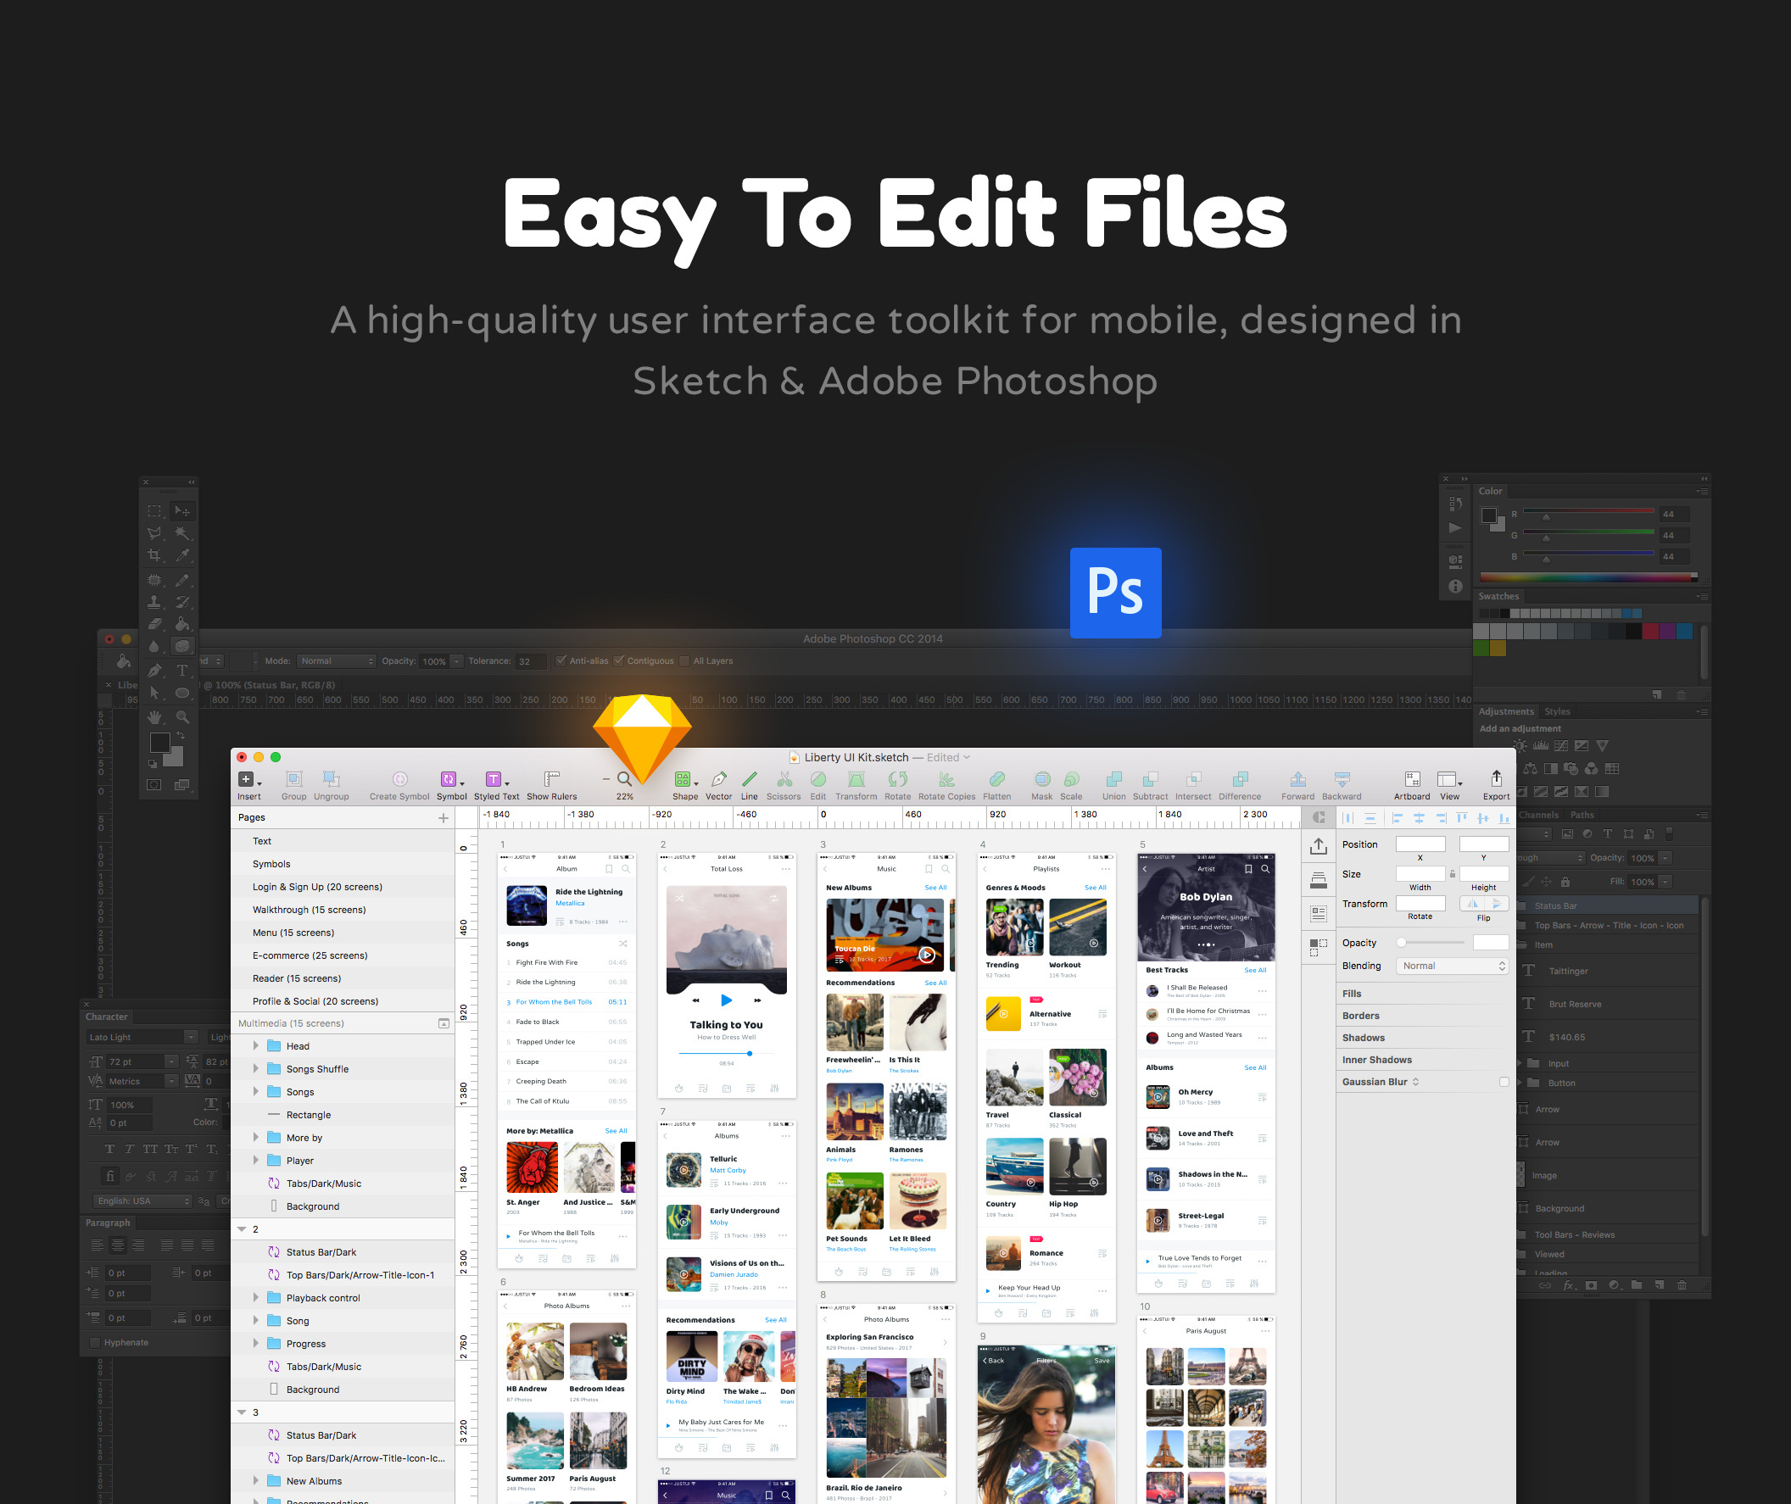Collapse artboard group 2 in layer list
The width and height of the screenshot is (1791, 1504).
242,1229
